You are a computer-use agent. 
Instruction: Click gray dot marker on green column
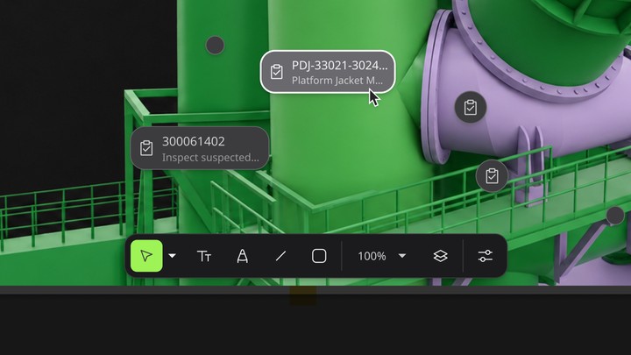point(215,45)
